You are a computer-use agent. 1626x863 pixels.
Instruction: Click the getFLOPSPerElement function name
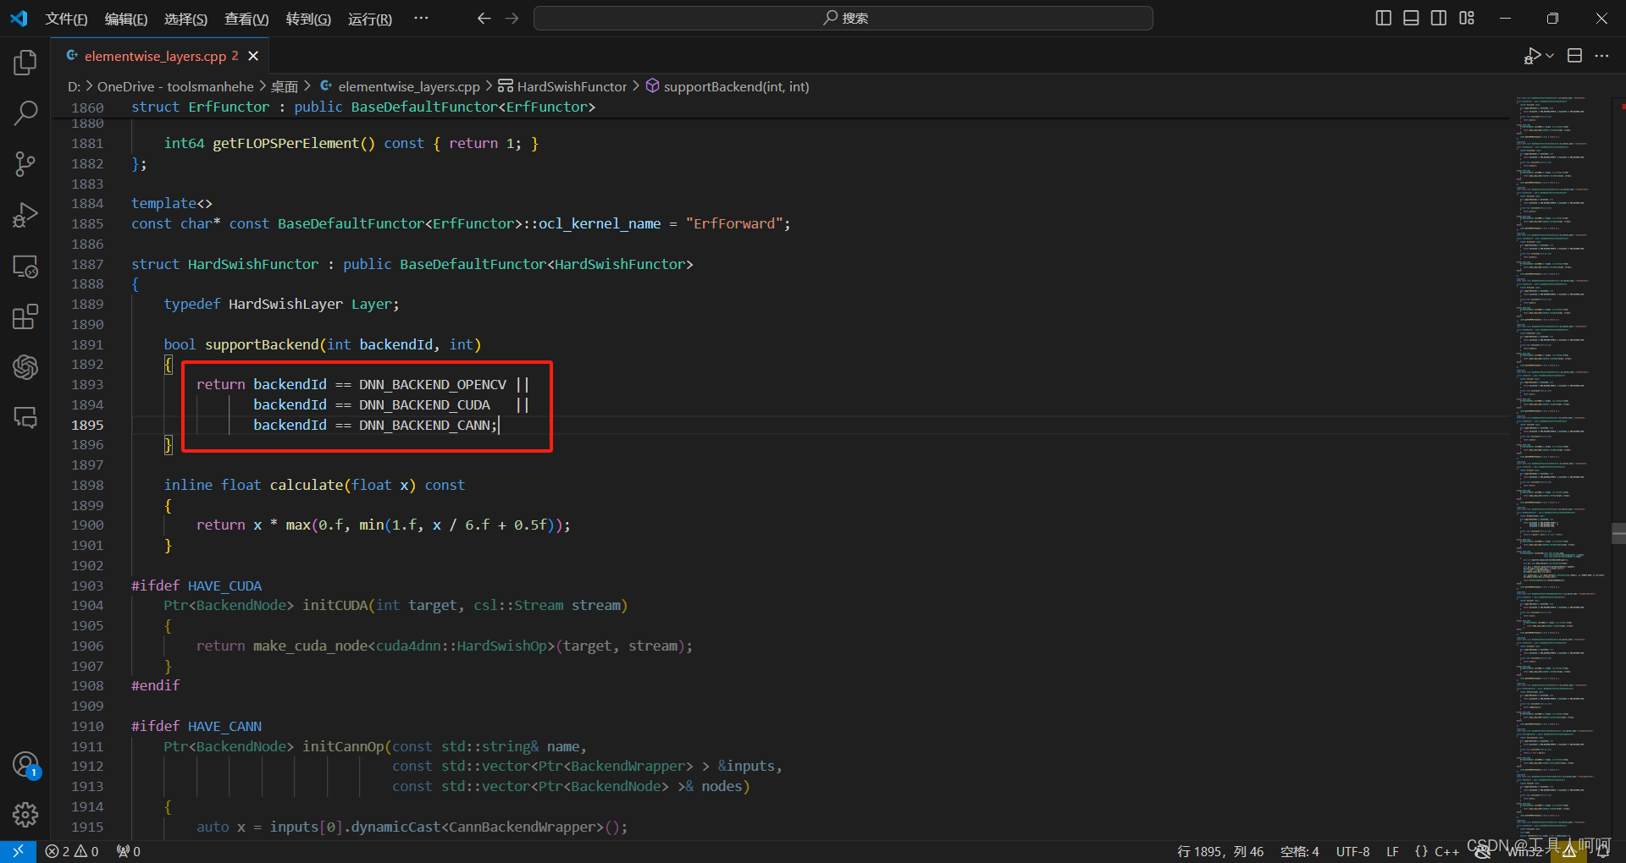coord(285,143)
